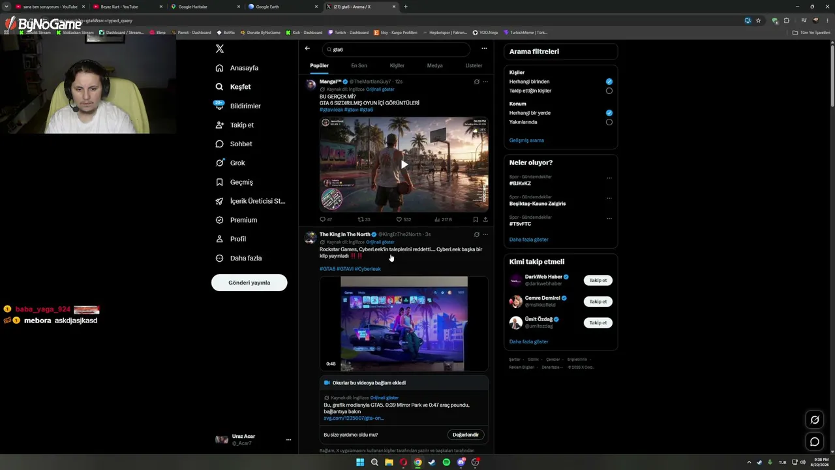Open more options for Beşiktaş-Kauno Zalgiris trend
Viewport: 835px width, 470px height.
pos(609,198)
